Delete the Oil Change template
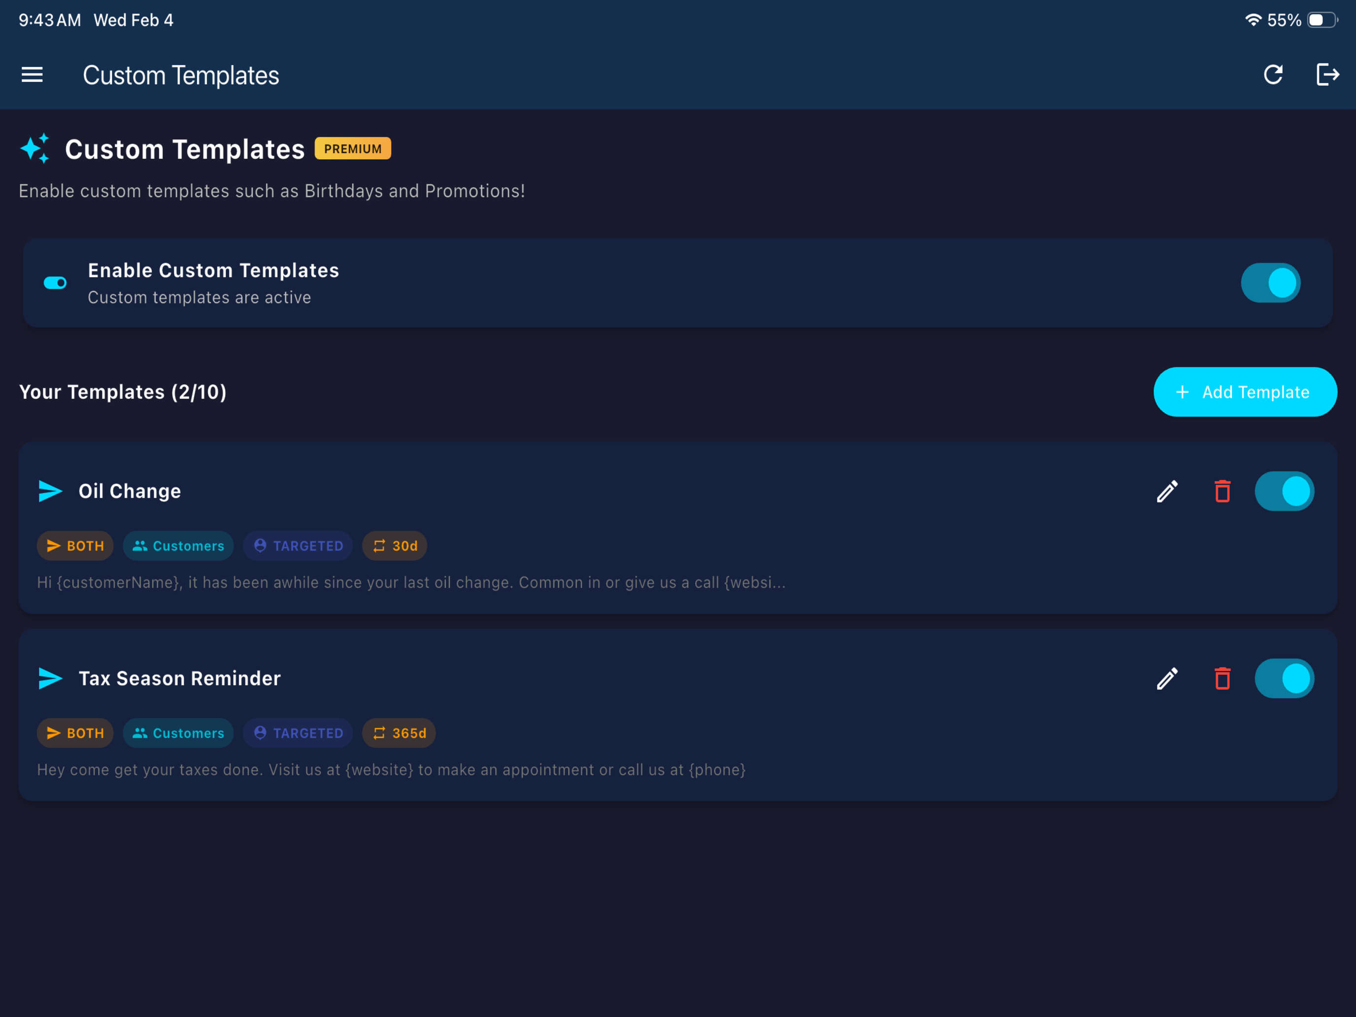This screenshot has width=1356, height=1017. tap(1222, 491)
